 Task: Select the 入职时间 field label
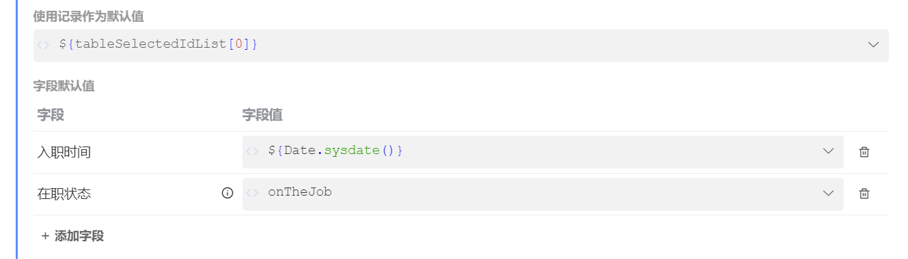pos(64,153)
